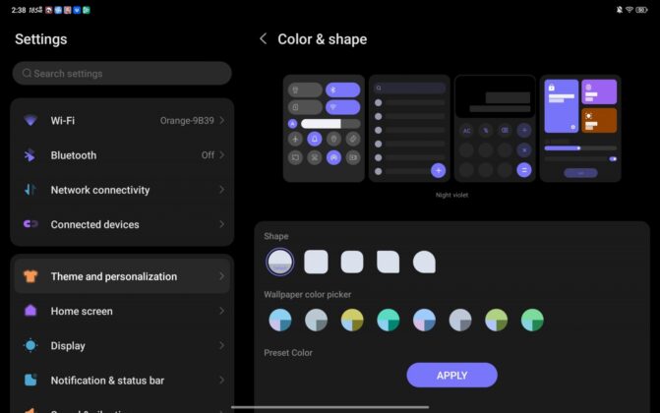Pick the yellow wallpaper color swatch
This screenshot has width=660, height=413.
point(352,320)
